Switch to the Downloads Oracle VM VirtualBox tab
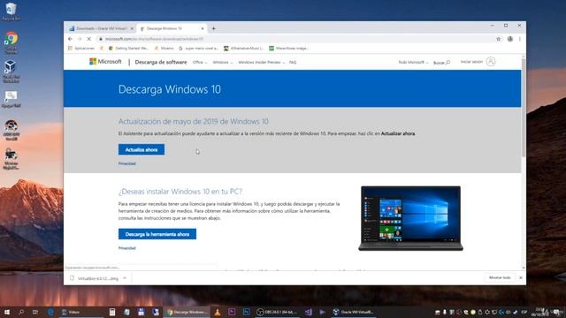This screenshot has height=318, width=566. tap(101, 28)
